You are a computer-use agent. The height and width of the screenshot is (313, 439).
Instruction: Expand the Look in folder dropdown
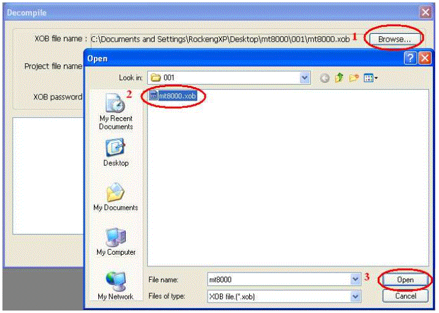coord(305,78)
